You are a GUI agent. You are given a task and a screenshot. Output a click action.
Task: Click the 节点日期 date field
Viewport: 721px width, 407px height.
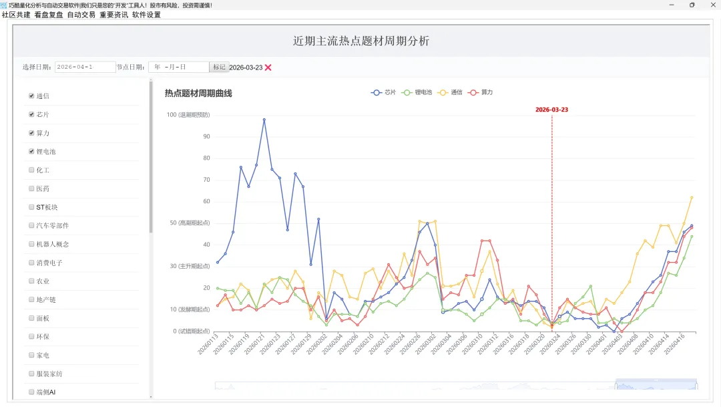point(178,67)
